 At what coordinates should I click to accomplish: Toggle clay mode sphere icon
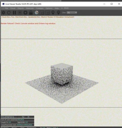(x=37, y=13)
